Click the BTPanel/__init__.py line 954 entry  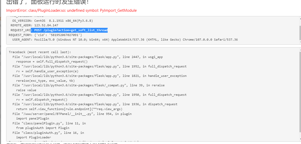[72, 114]
